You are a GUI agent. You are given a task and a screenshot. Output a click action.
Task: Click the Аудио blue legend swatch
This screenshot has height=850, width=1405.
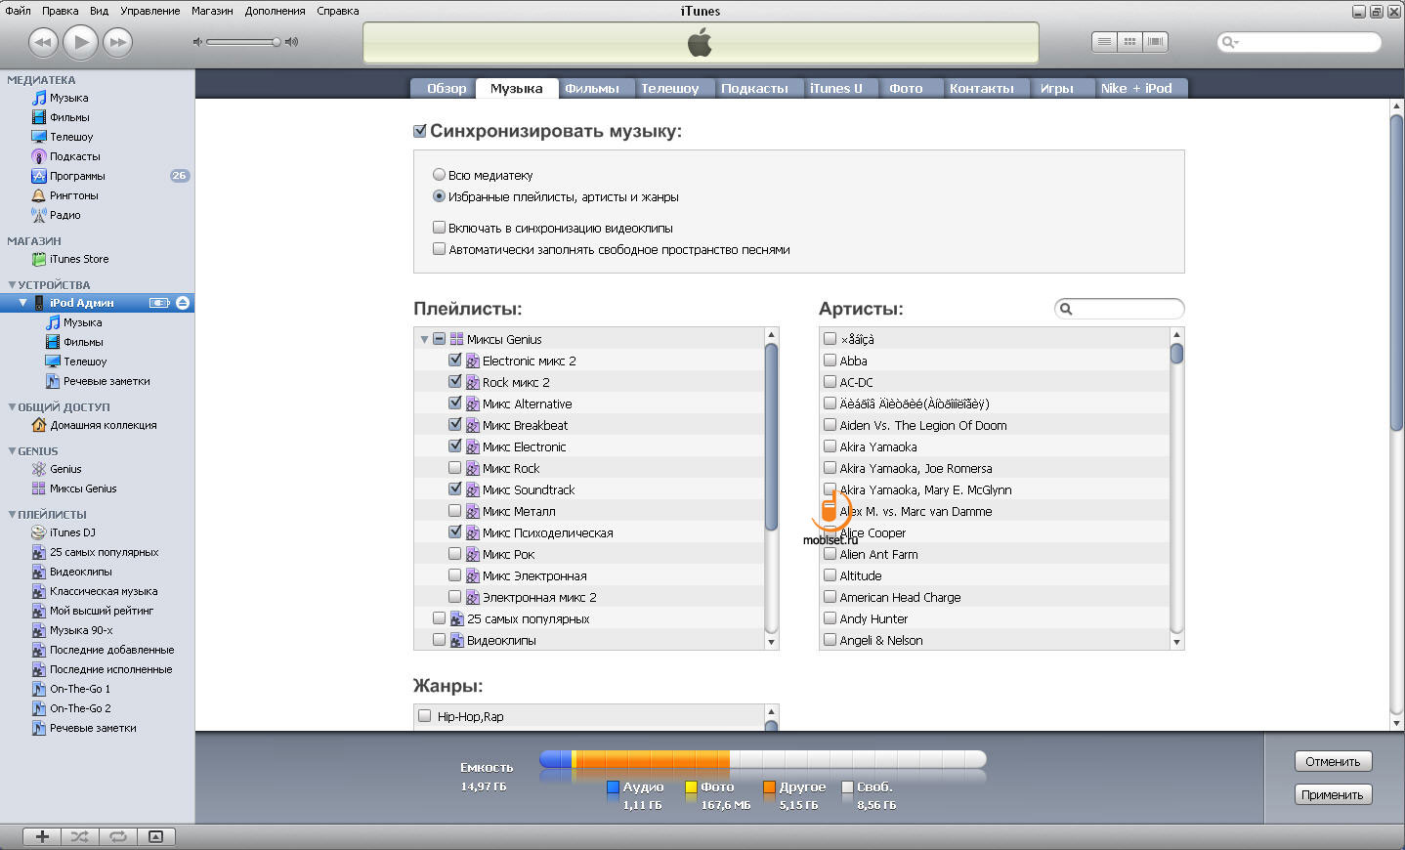613,786
